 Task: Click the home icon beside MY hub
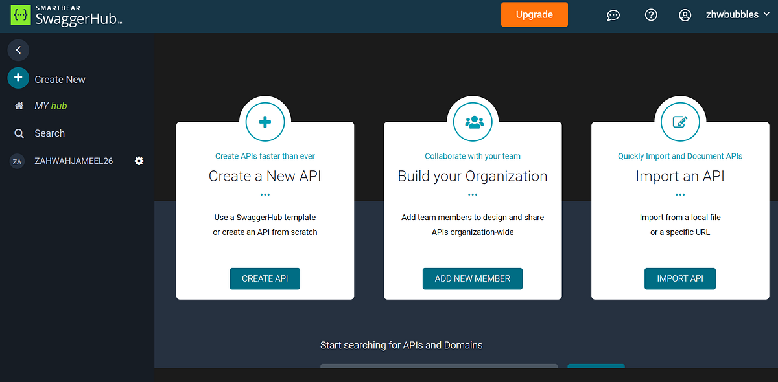(x=18, y=106)
